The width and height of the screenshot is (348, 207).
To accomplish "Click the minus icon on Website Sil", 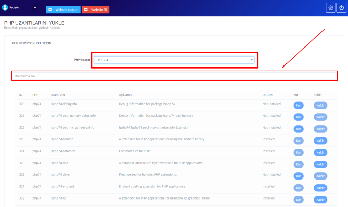I will (x=86, y=10).
